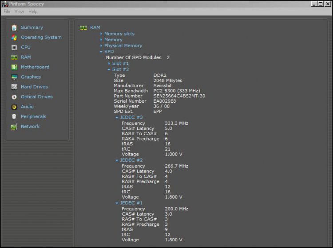Open the Optical Drives section

(37, 97)
